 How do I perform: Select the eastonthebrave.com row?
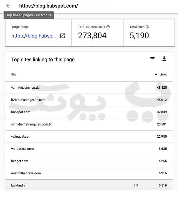pyautogui.click(x=89, y=173)
